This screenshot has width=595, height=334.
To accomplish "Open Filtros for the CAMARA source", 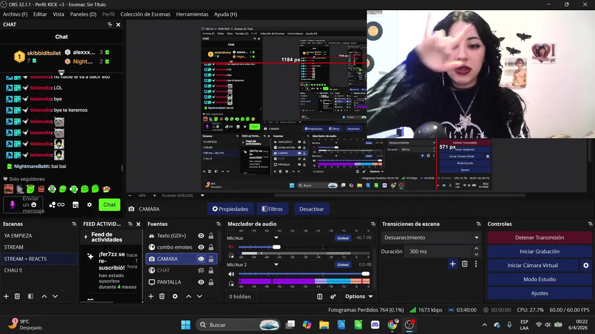I will click(x=272, y=209).
